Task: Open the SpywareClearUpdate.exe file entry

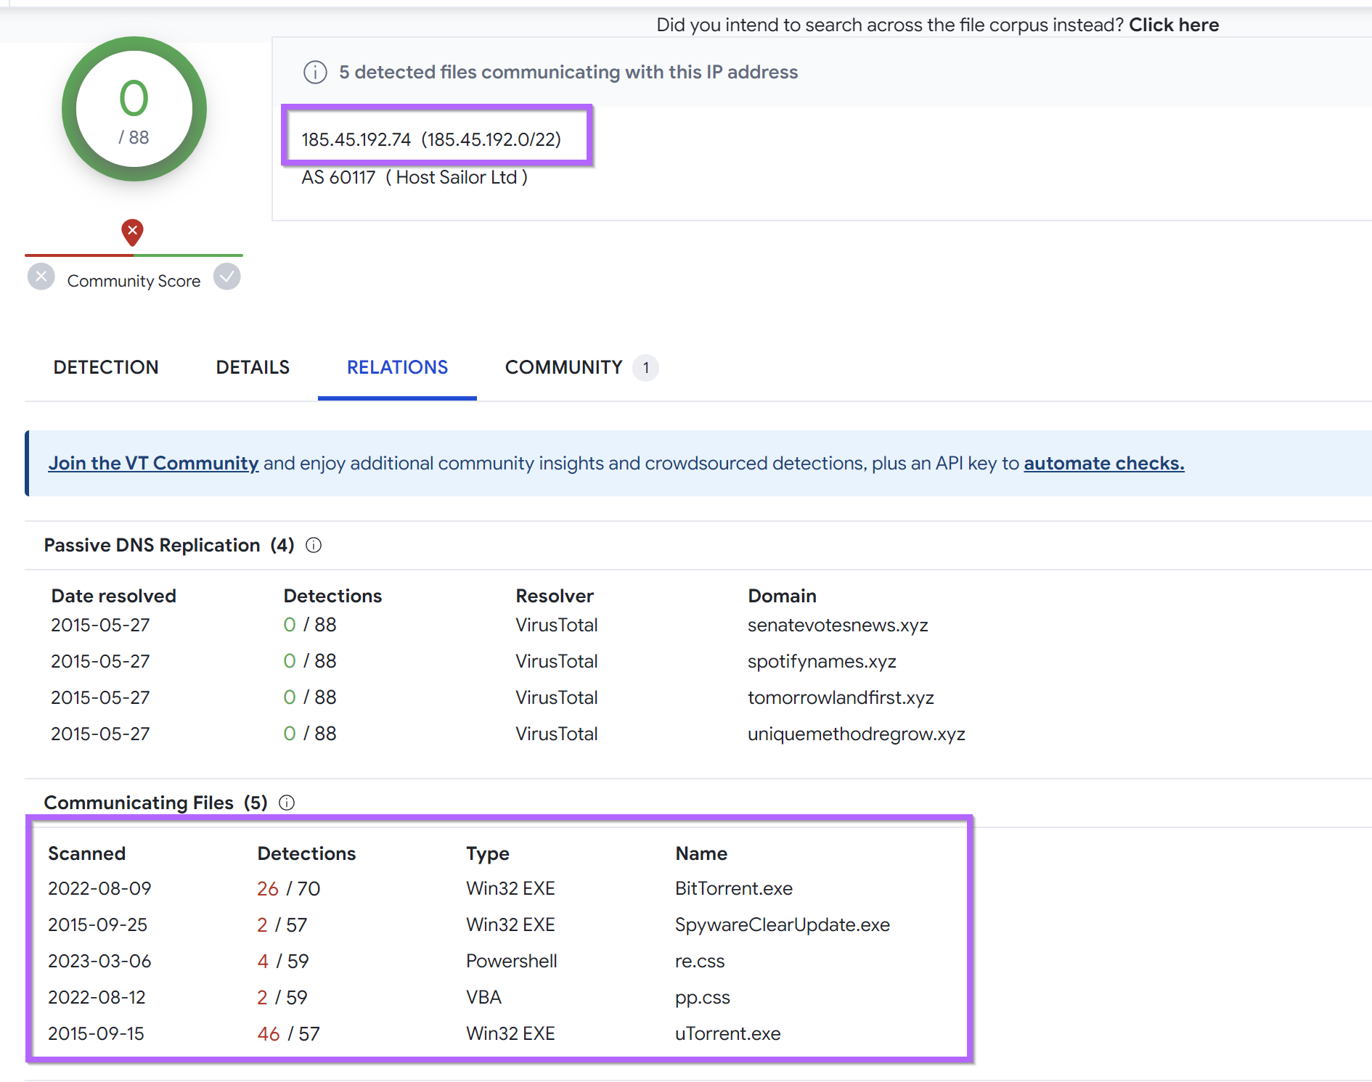Action: pos(783,925)
